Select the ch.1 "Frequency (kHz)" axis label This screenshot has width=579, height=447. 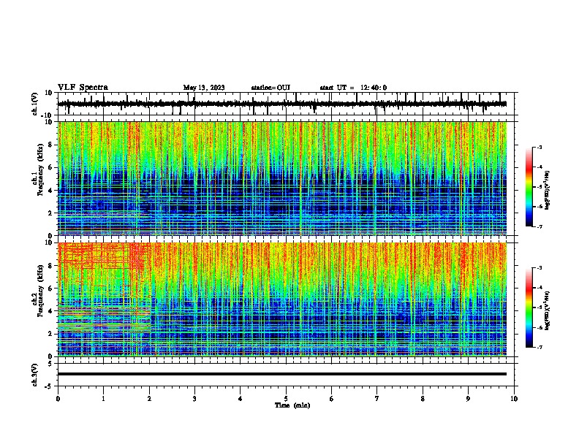coord(40,169)
